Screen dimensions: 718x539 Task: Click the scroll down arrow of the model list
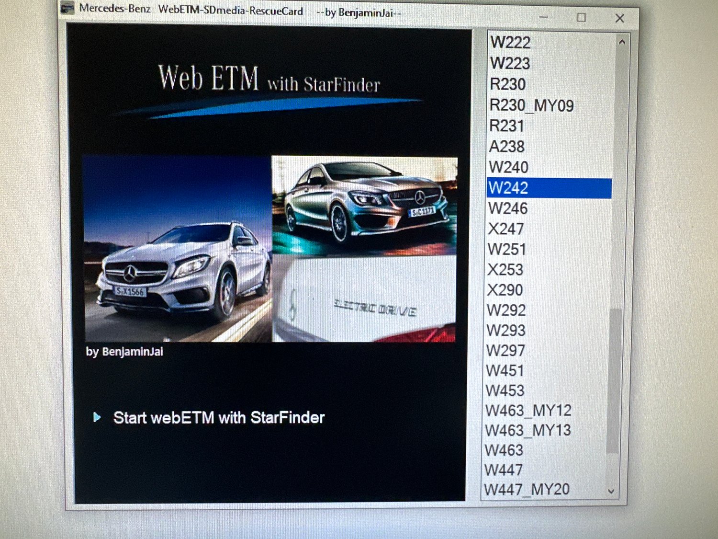point(611,491)
